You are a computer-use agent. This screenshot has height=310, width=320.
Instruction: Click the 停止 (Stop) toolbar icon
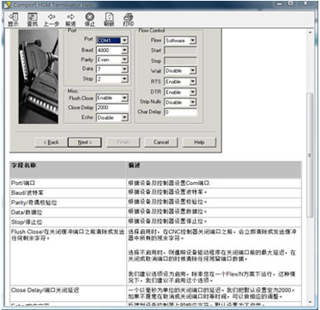90,20
